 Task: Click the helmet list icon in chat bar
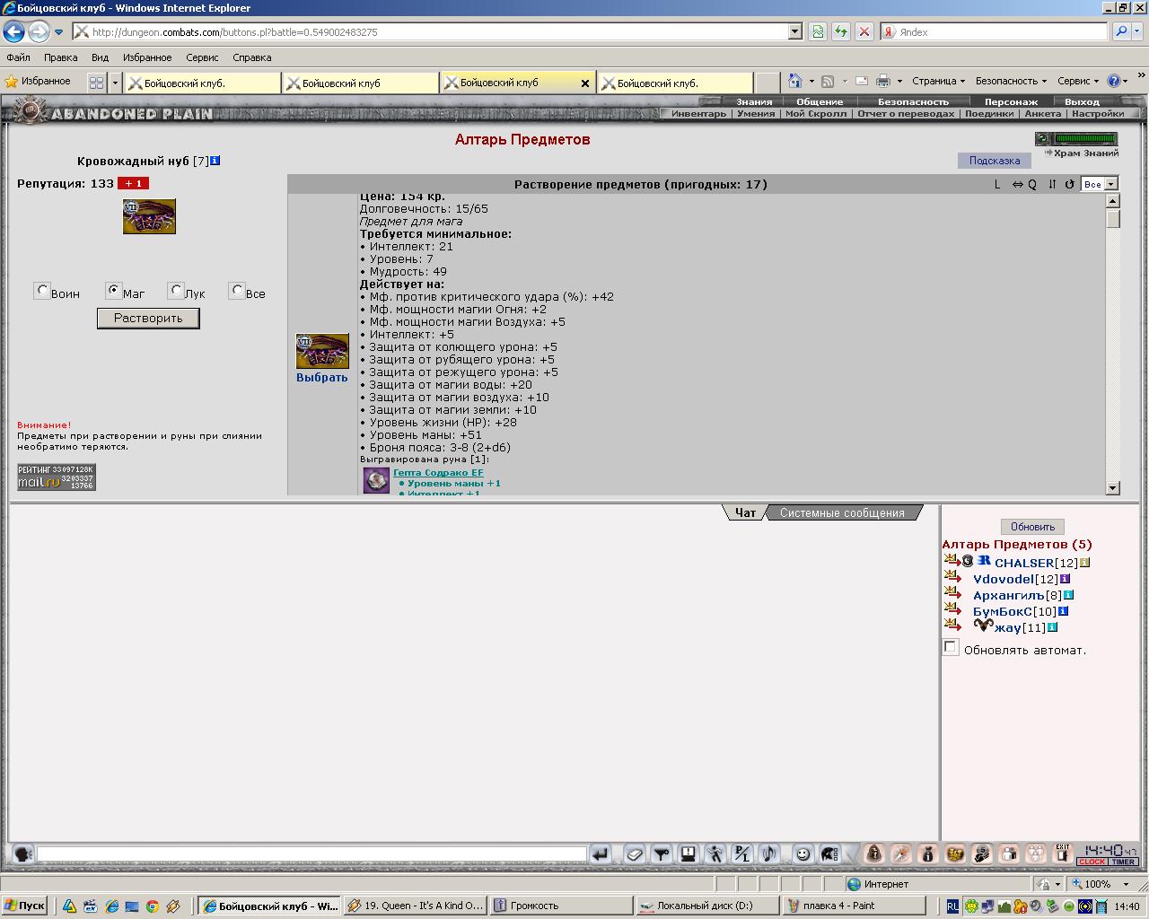(x=829, y=854)
